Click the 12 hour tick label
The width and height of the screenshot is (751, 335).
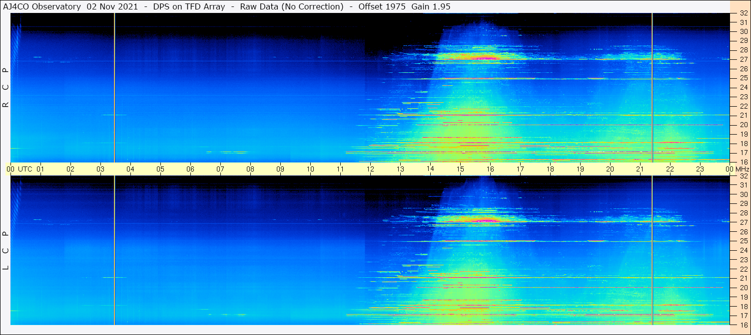370,169
